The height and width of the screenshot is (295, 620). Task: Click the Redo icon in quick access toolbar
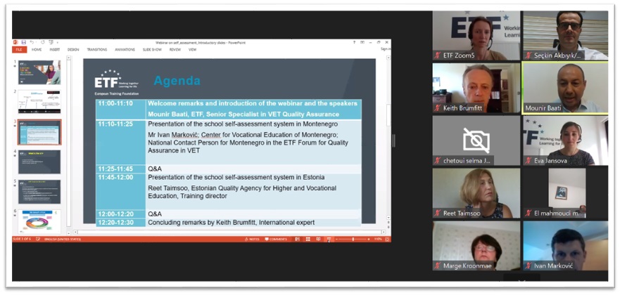[43, 42]
